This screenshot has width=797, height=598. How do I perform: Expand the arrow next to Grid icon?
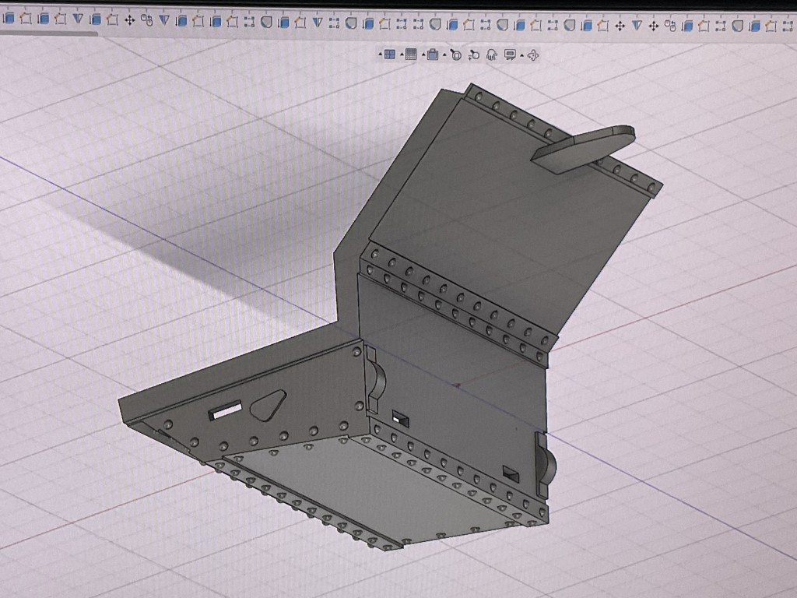coord(402,55)
